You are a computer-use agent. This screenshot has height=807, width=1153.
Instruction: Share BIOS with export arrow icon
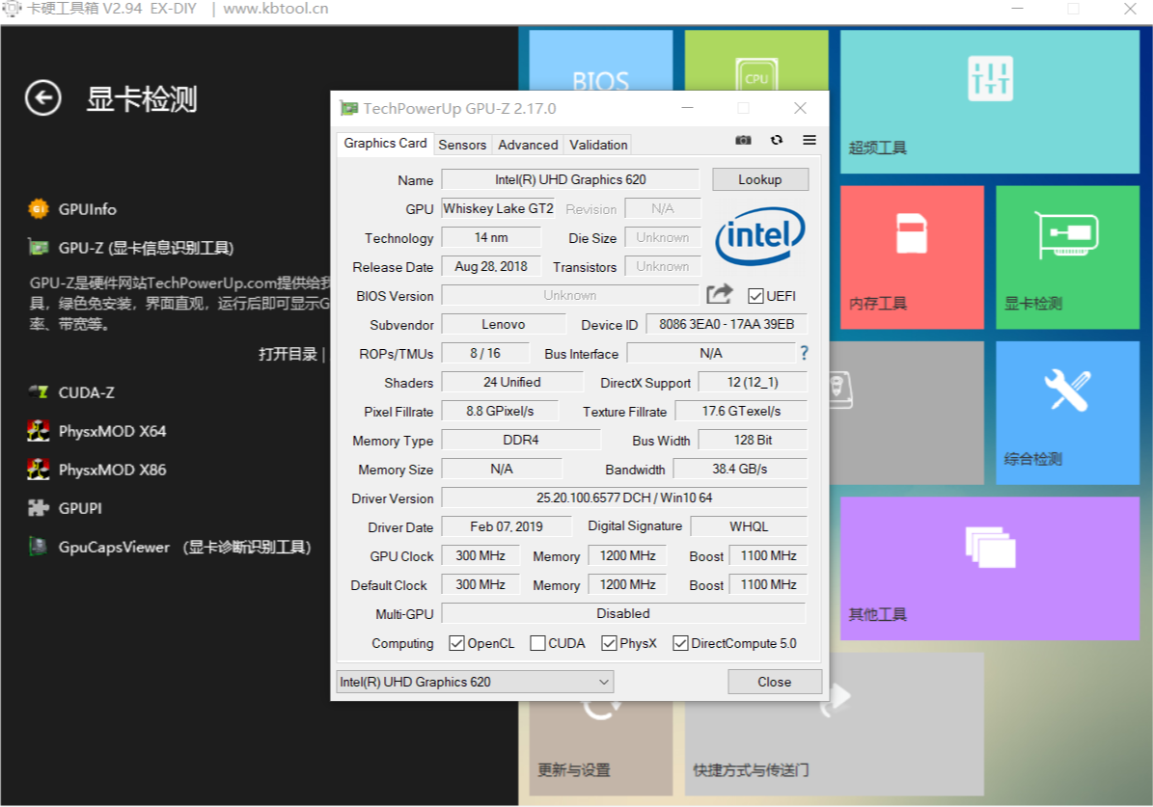pos(719,295)
